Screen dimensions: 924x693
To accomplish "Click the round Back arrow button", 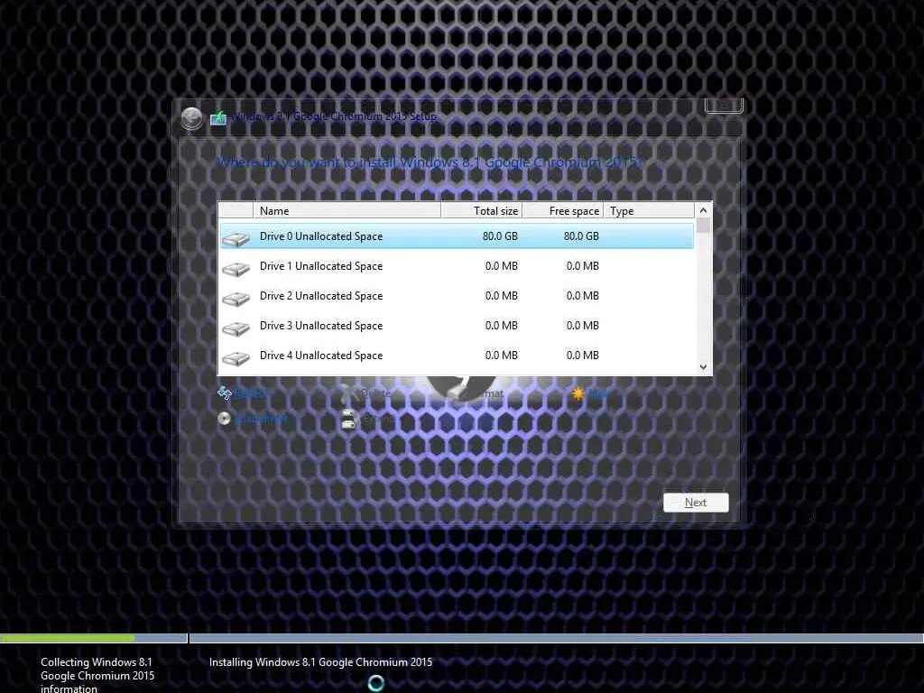I will 191,118.
